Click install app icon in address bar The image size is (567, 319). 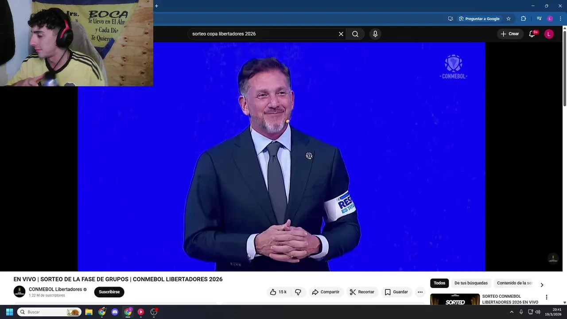point(450,19)
